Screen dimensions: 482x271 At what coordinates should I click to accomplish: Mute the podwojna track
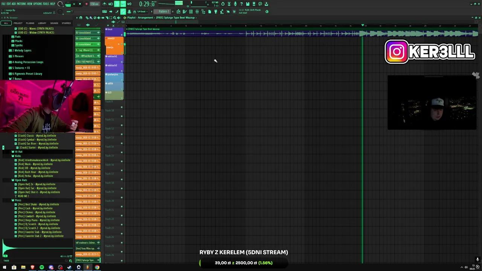point(122,80)
